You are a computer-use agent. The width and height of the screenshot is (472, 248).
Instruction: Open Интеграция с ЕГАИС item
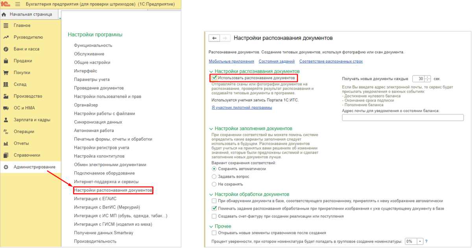pos(95,199)
